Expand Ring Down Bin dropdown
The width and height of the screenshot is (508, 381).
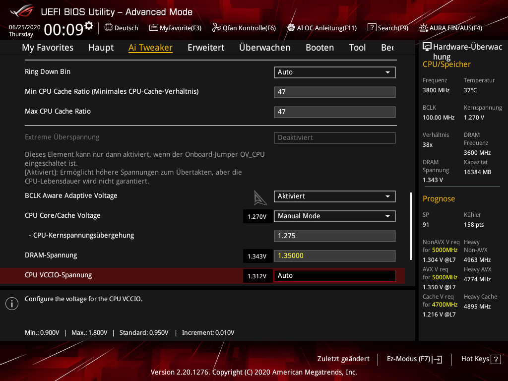point(335,72)
